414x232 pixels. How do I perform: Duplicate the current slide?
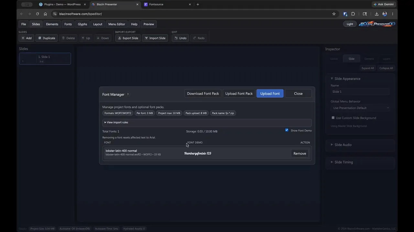tap(47, 38)
